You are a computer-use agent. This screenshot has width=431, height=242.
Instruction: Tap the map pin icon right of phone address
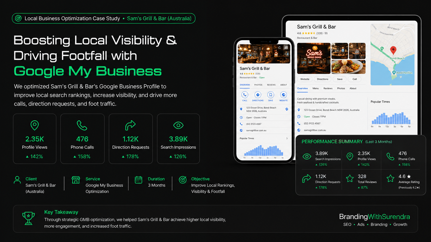coord(287,109)
